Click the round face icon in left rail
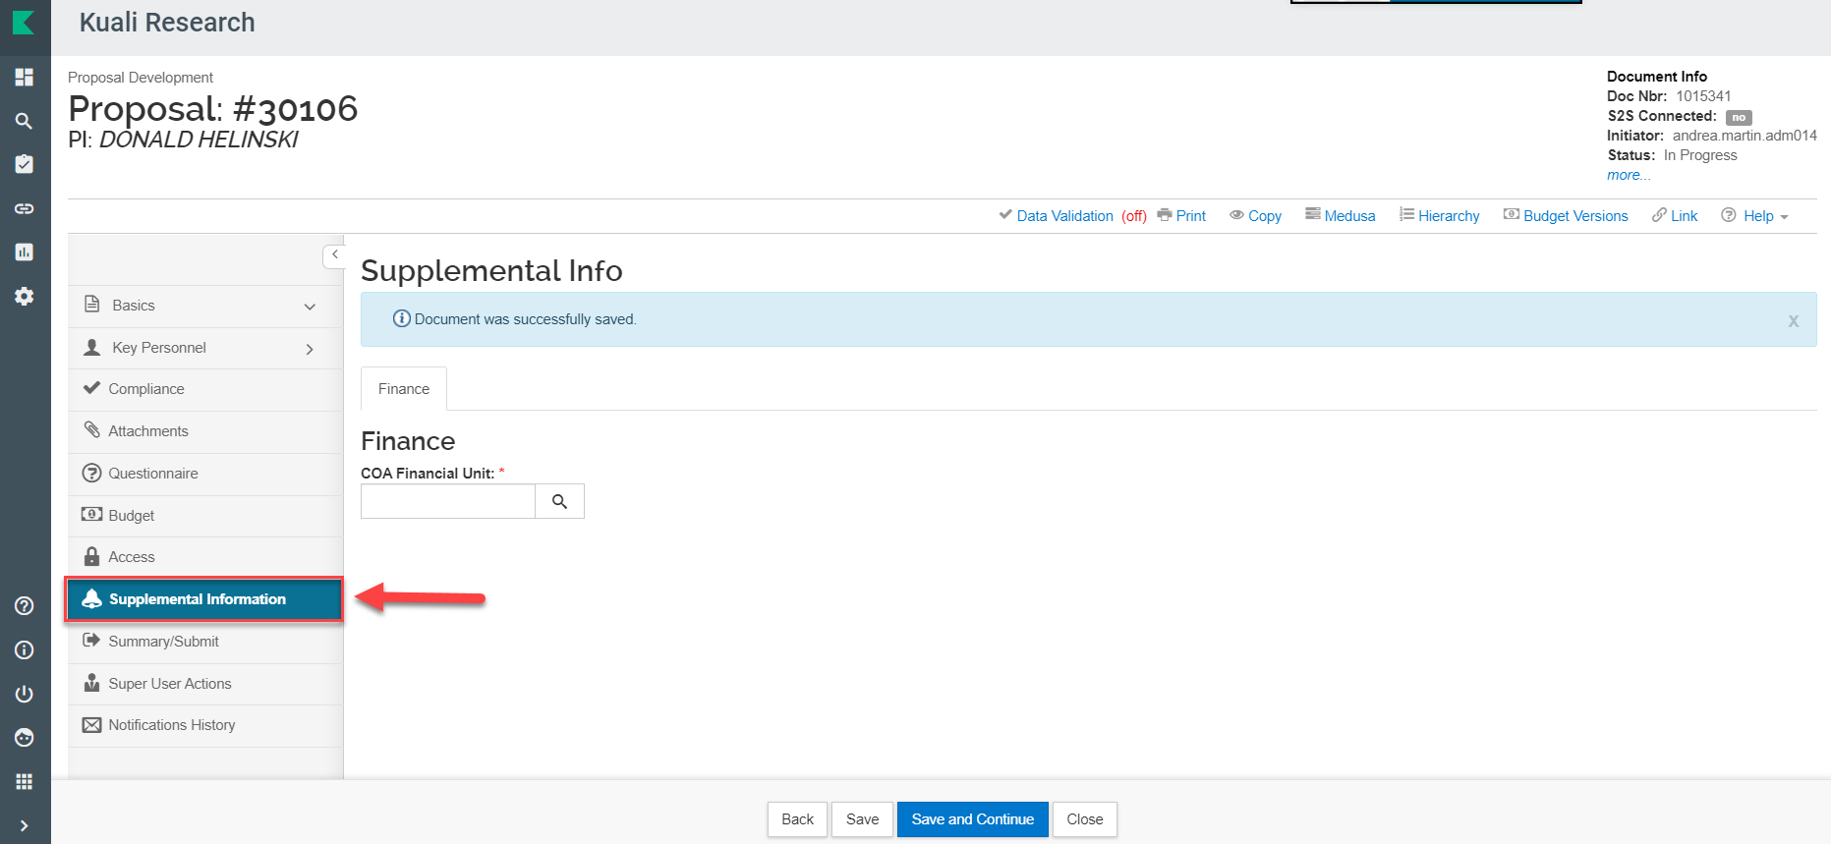 (25, 738)
